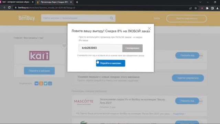This screenshot has width=220, height=124.
Task: Share via email icon
Action: (x=50, y=83)
